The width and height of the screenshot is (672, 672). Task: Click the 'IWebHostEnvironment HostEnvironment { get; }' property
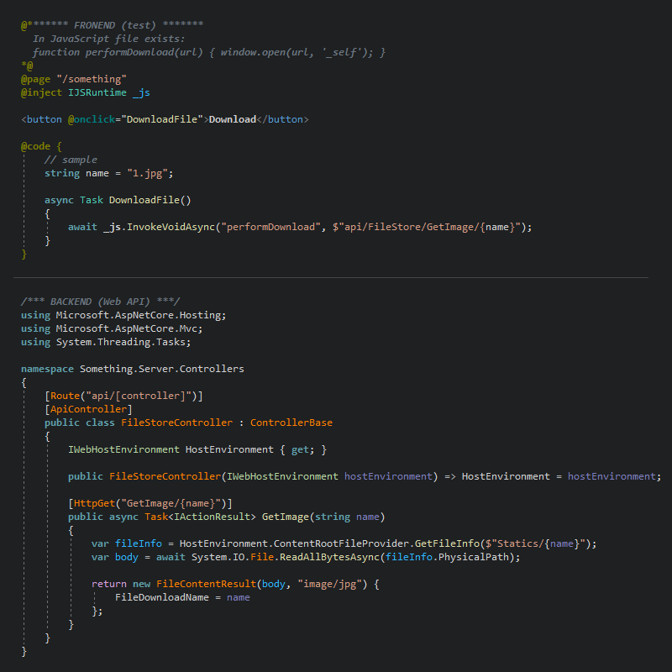(197, 449)
